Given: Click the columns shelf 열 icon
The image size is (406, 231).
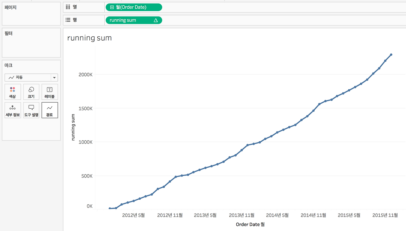Looking at the screenshot, I should click(68, 7).
